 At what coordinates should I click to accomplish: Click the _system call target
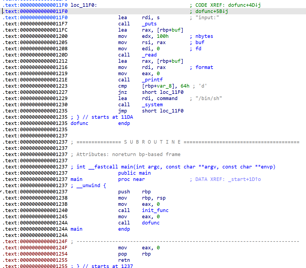click(152, 105)
